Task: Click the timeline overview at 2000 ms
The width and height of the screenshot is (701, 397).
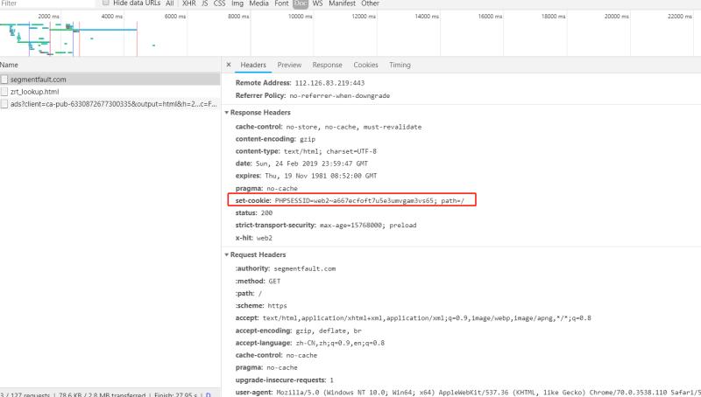Action: 48,17
